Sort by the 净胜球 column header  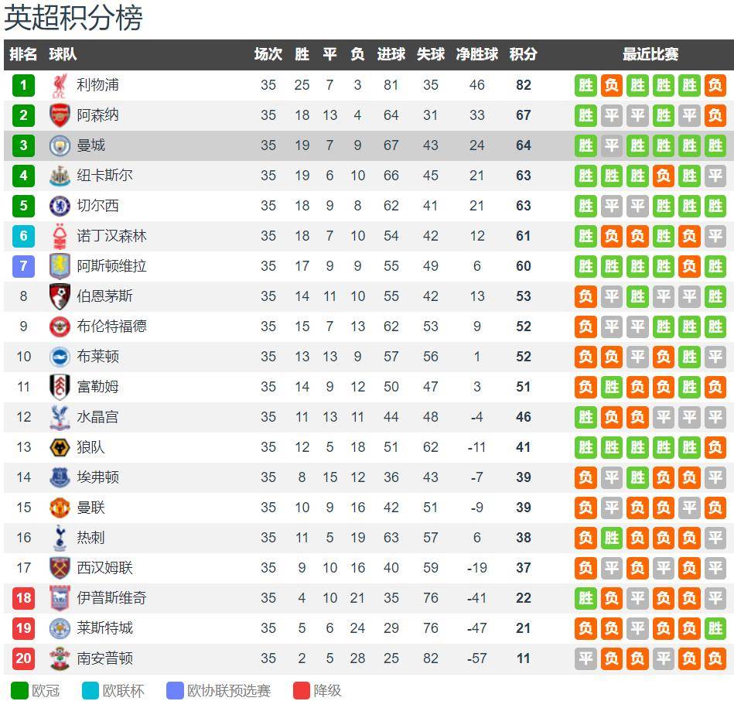coord(477,54)
